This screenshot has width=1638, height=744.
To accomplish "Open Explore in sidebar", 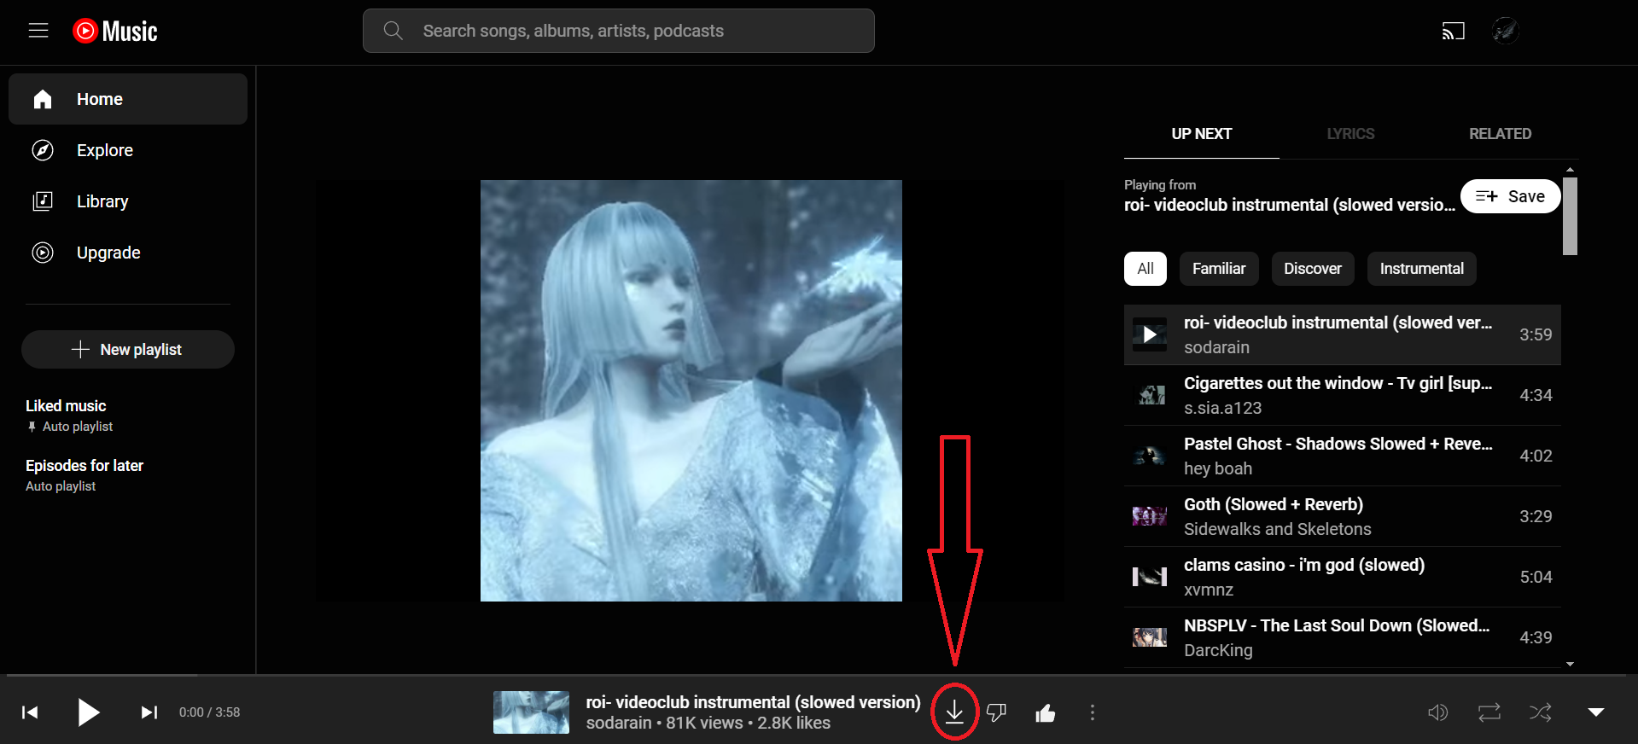I will click(128, 150).
